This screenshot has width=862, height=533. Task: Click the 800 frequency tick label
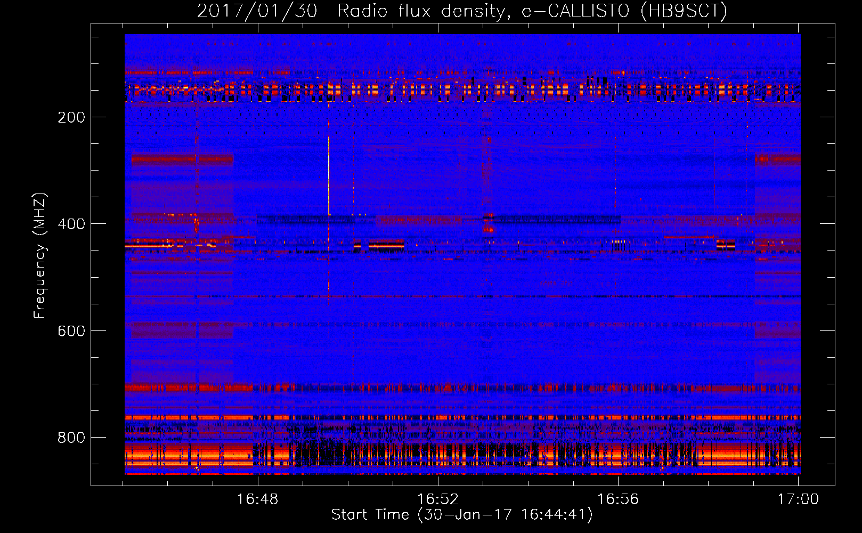point(71,438)
